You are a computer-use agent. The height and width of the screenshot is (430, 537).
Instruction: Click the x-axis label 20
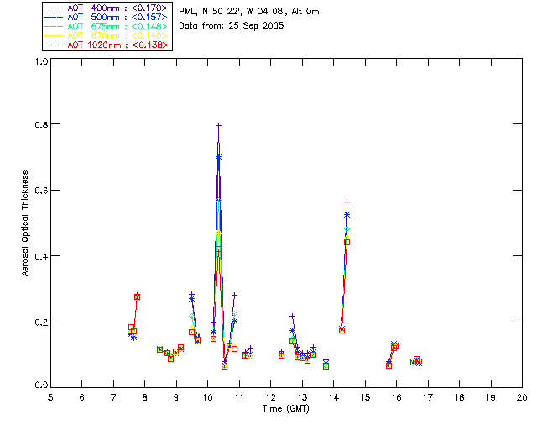[522, 397]
